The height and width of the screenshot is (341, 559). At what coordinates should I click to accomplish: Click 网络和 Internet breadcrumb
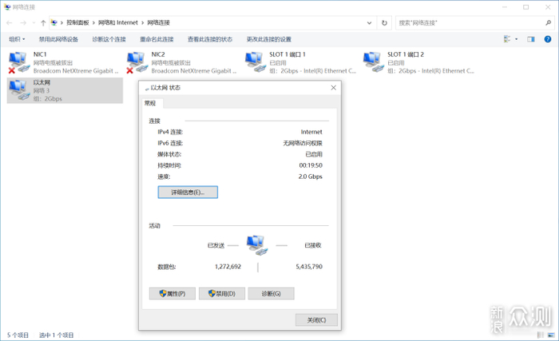pos(118,23)
